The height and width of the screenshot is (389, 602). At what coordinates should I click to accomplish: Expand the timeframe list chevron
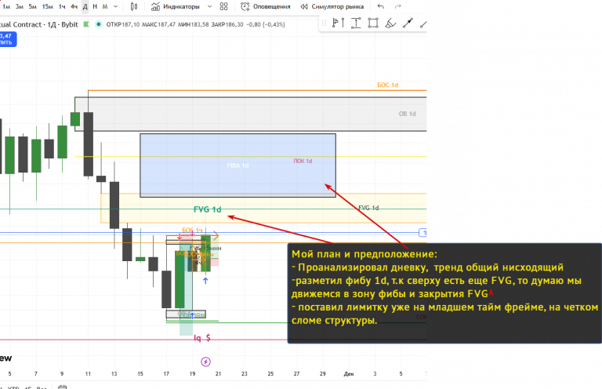pos(115,6)
